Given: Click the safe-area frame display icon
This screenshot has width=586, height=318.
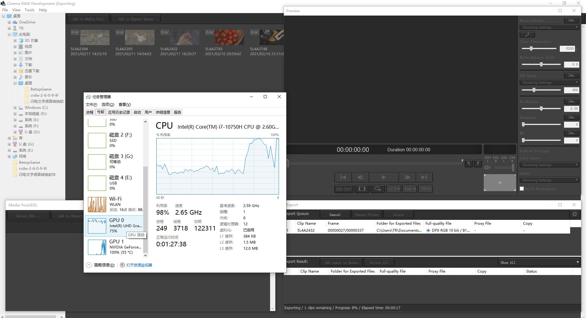Looking at the screenshot, I should tap(362, 189).
